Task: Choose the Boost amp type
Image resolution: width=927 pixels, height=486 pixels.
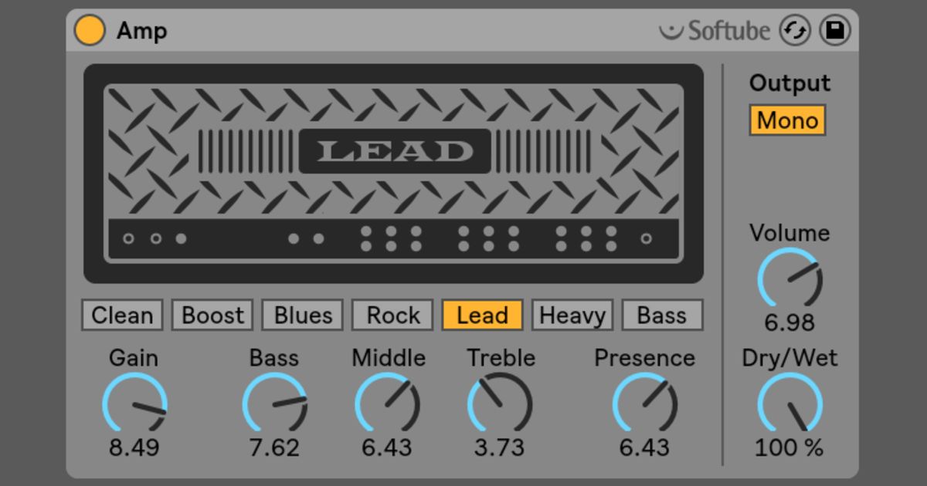Action: (212, 315)
